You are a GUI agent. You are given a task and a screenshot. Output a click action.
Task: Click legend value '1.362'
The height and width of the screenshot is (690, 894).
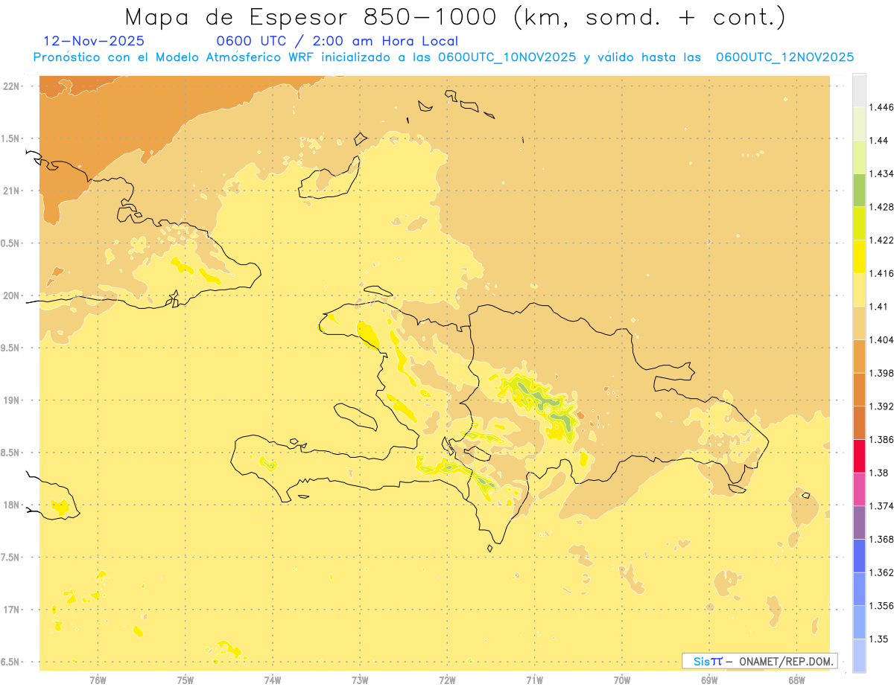click(x=882, y=572)
